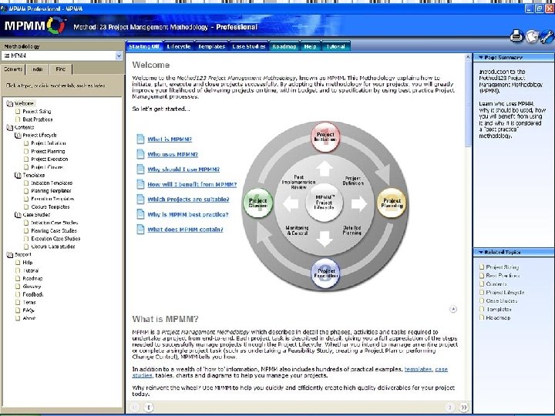The width and height of the screenshot is (555, 416).
Task: Open the Templates tab
Action: (212, 46)
